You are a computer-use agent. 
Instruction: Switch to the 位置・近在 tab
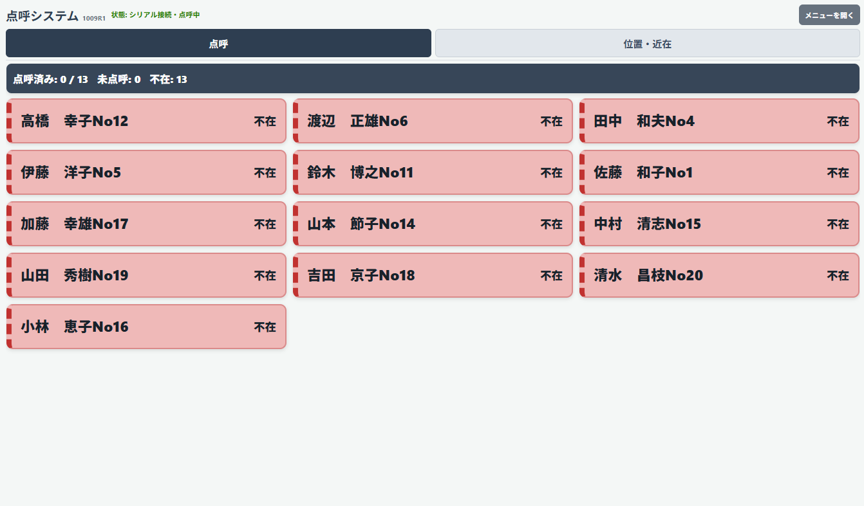pyautogui.click(x=647, y=44)
